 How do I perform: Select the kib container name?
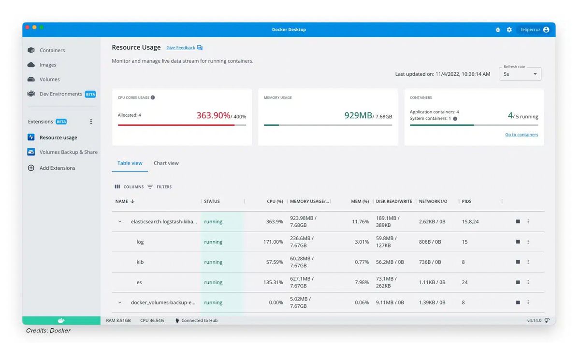(140, 262)
